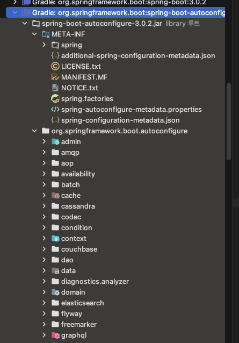Select the domain package label
Image resolution: width=239 pixels, height=343 pixels.
coord(73,292)
